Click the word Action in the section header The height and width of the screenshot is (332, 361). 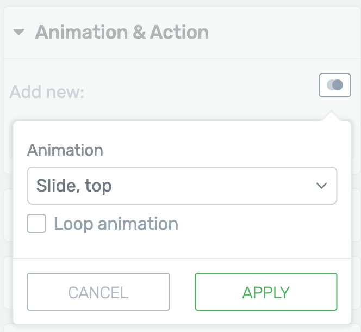tap(179, 32)
